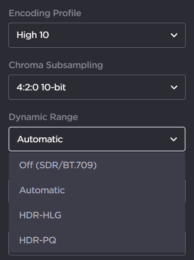Screen dimensions: 194x260
Task: Click the Chroma Subsampling chevron arrow
Action: pos(174,87)
